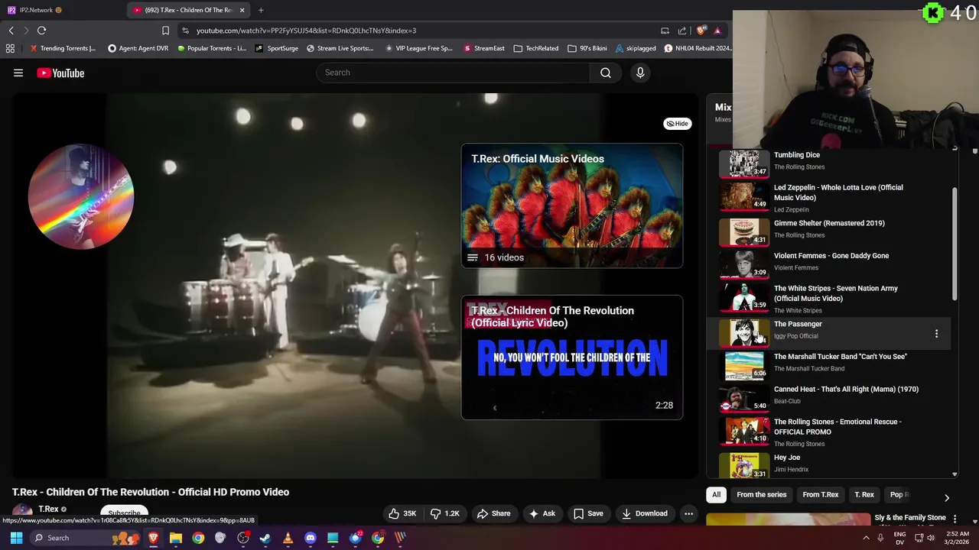The width and height of the screenshot is (979, 550).
Task: Go back with the browser back arrow
Action: (11, 31)
